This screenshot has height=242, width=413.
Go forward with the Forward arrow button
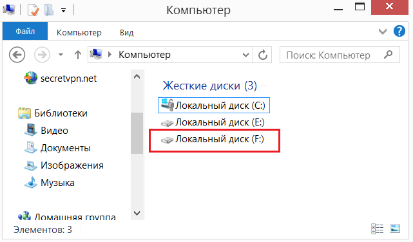click(42, 55)
